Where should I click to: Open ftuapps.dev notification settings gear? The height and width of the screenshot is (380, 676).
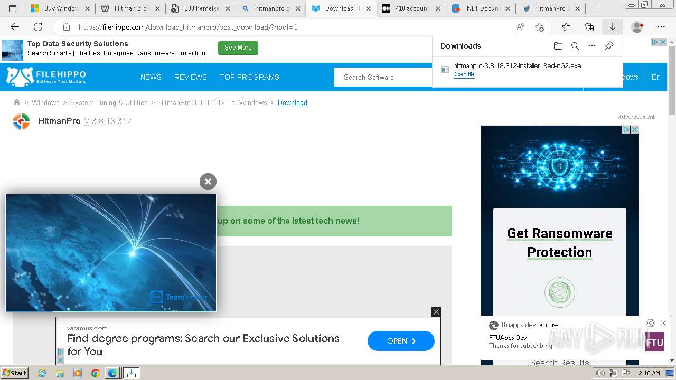click(651, 323)
